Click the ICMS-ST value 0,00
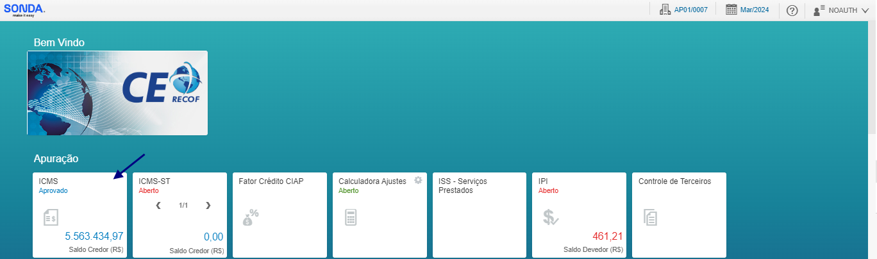Image resolution: width=877 pixels, height=259 pixels. 213,237
